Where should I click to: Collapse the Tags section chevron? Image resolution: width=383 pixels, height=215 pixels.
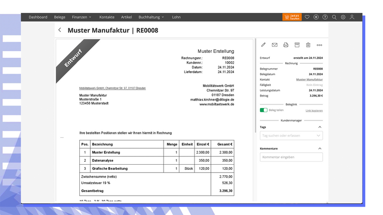(320, 127)
